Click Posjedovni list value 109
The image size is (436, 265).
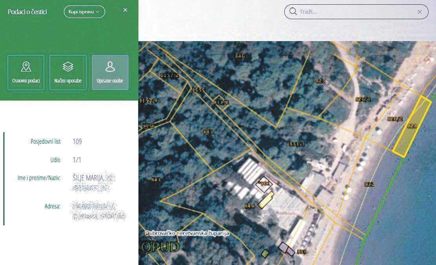pyautogui.click(x=77, y=142)
